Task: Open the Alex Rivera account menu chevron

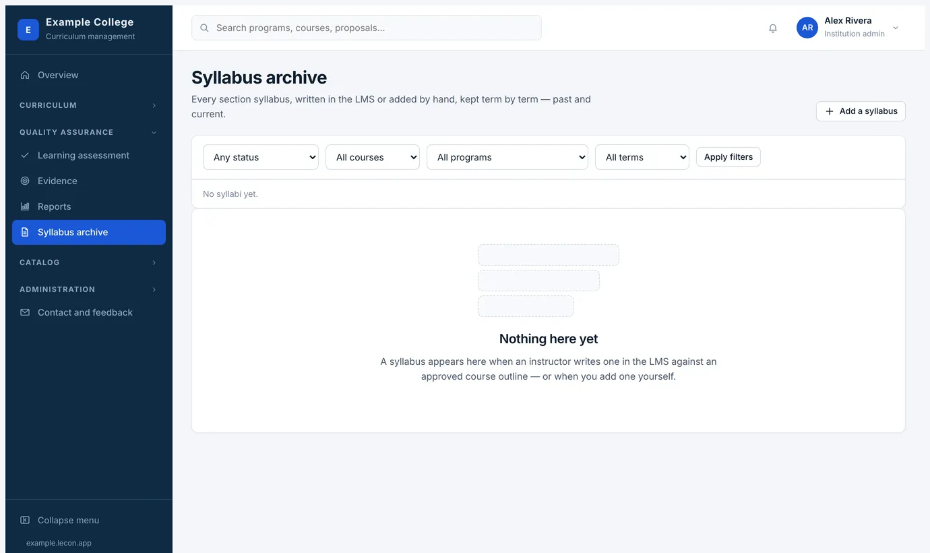Action: click(x=896, y=28)
